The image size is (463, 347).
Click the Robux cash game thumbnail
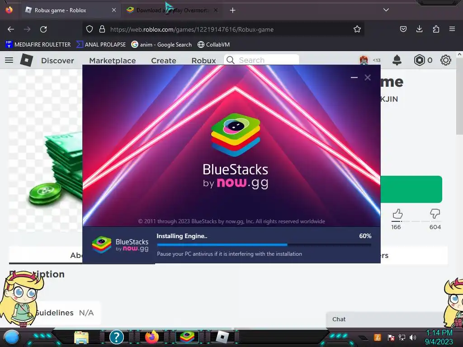point(46,150)
